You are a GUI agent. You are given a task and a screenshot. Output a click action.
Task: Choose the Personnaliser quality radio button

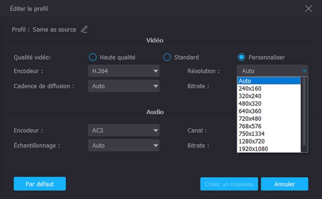click(242, 57)
